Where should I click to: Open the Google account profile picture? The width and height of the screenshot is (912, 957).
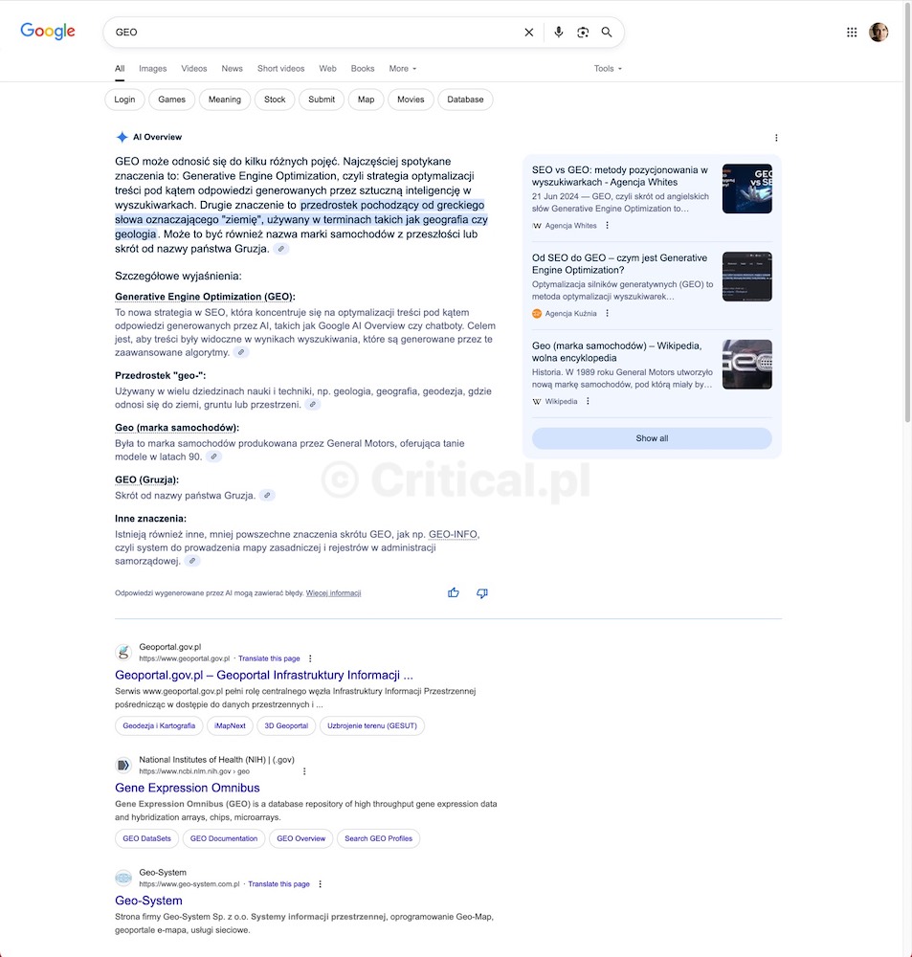pyautogui.click(x=879, y=33)
